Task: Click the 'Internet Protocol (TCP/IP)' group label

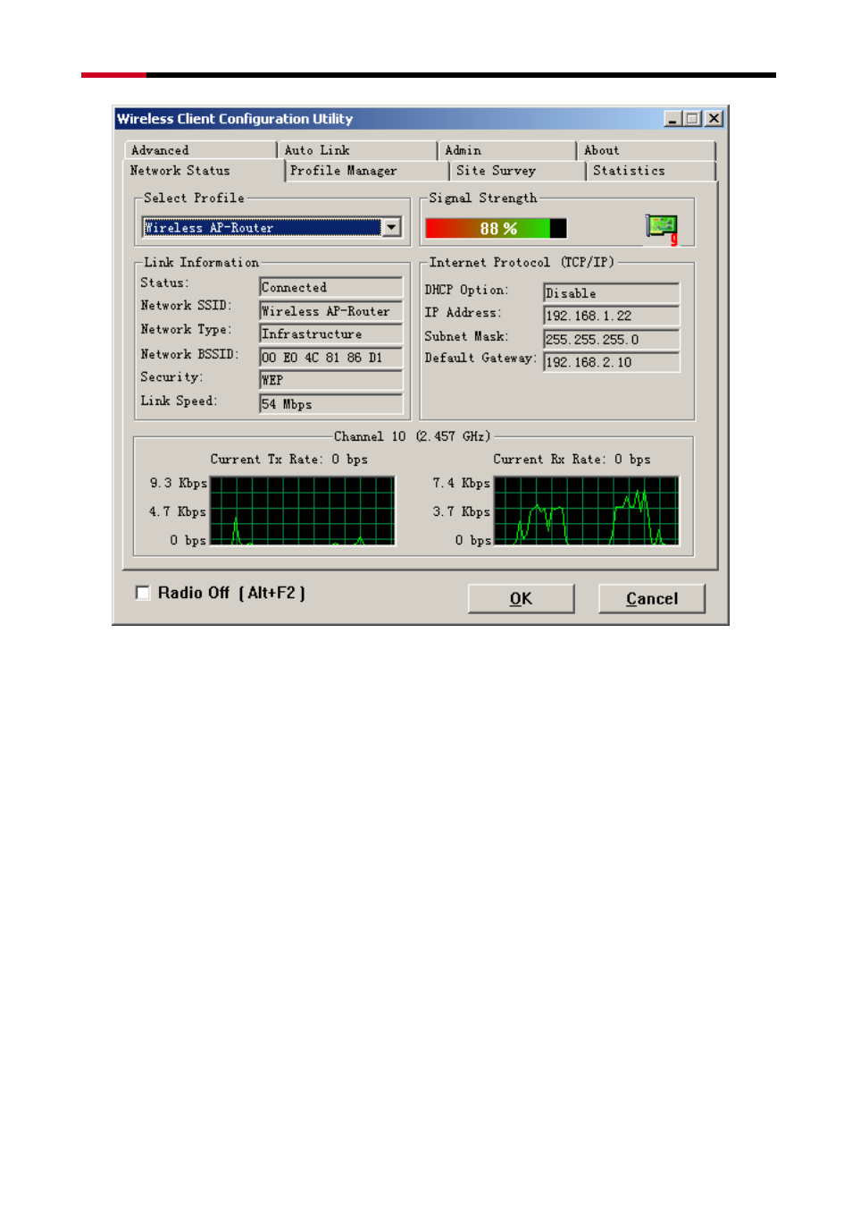Action: 522,262
